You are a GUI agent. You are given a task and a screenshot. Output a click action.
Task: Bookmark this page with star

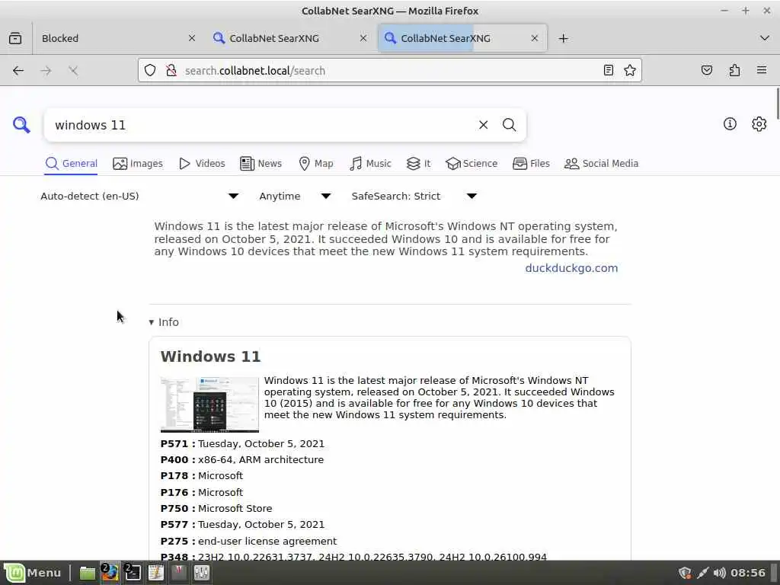coord(630,71)
